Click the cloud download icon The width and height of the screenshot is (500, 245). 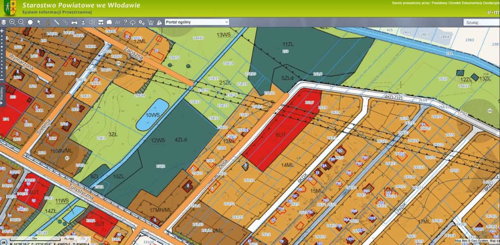[x=133, y=22]
